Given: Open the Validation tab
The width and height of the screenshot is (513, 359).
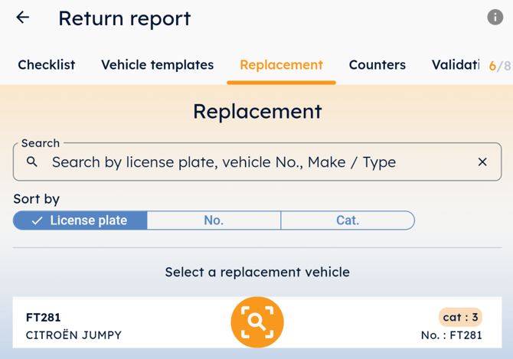Looking at the screenshot, I should [455, 65].
